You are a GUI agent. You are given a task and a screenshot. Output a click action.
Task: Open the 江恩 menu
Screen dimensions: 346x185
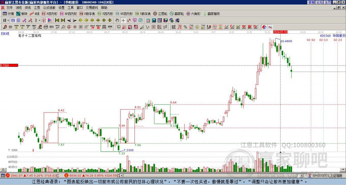click(x=37, y=8)
